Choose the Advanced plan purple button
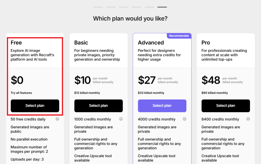Viewport: 261px width, 164px height. point(162,106)
